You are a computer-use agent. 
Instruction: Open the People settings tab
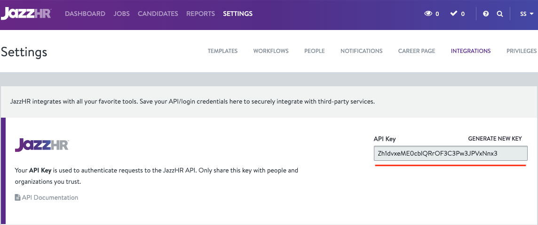tap(314, 51)
